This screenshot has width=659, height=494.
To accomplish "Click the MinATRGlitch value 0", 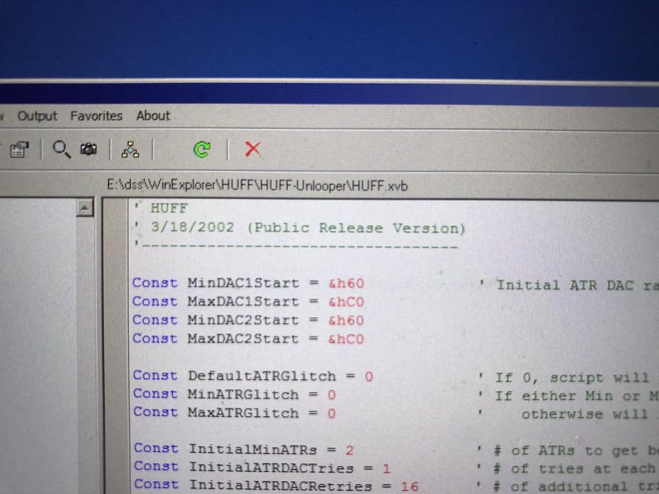I will coord(332,395).
